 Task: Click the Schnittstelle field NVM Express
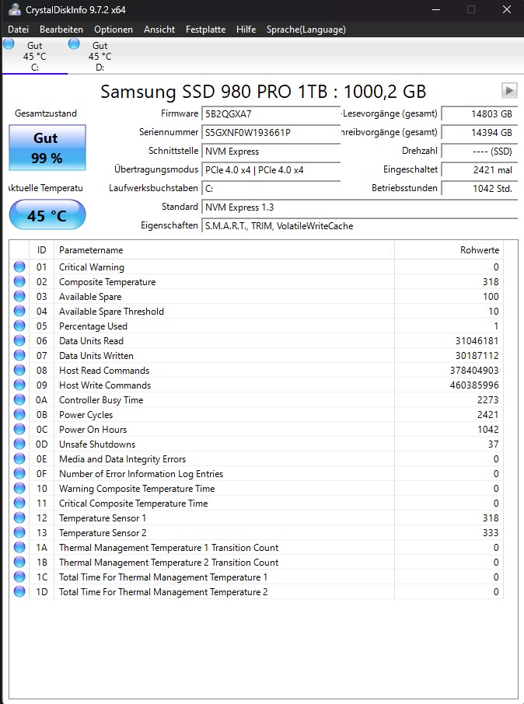[x=271, y=152]
